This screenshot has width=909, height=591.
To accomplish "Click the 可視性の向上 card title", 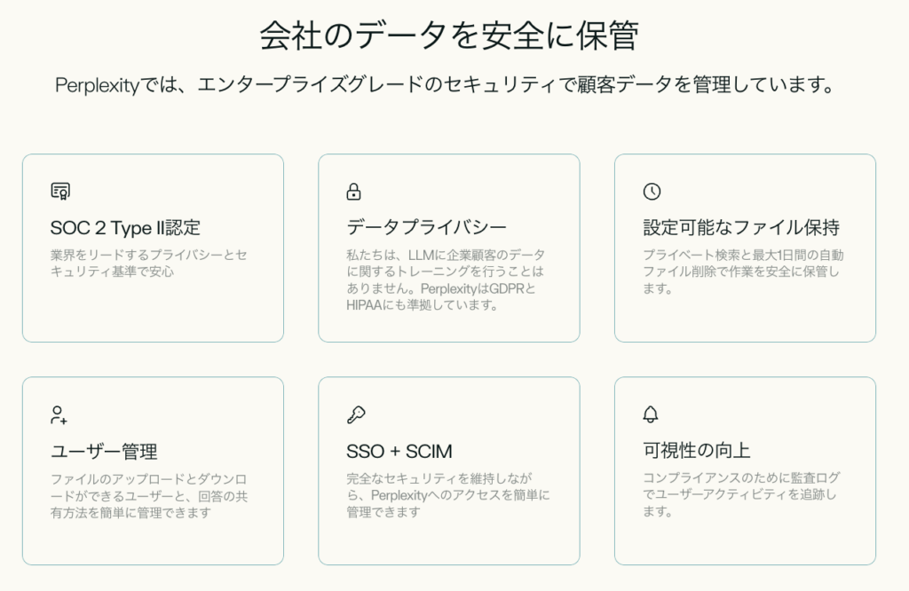I will [697, 452].
